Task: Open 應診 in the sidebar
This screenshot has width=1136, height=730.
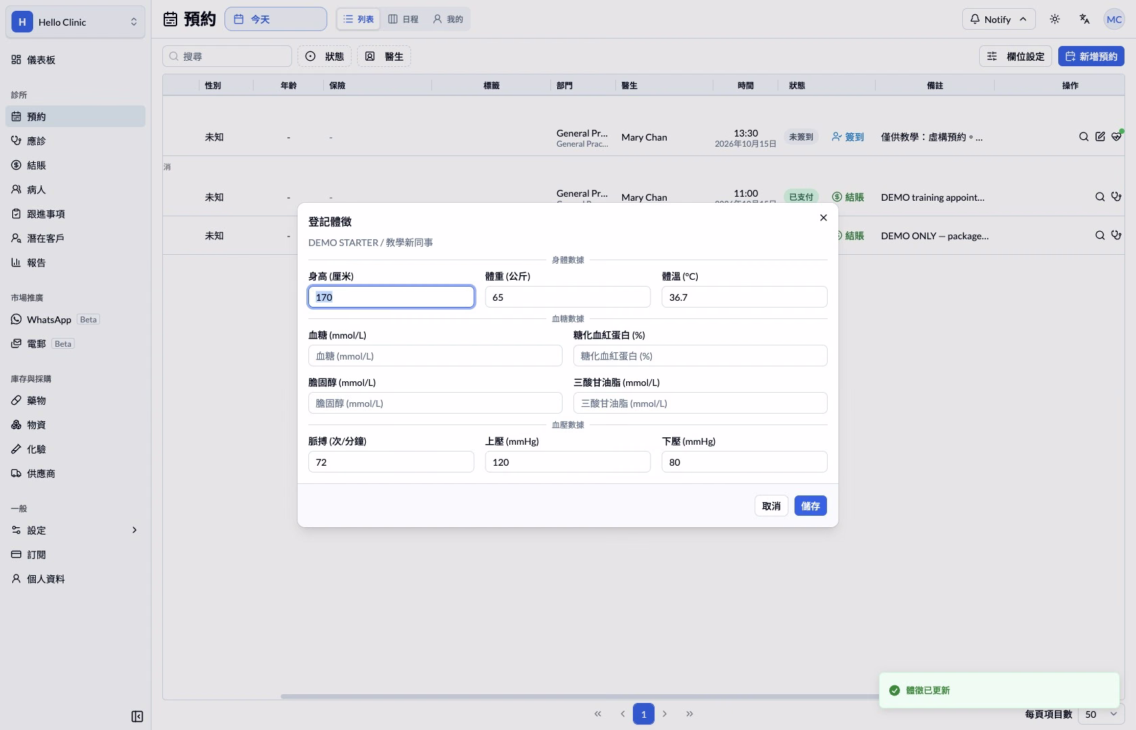Action: [x=75, y=141]
